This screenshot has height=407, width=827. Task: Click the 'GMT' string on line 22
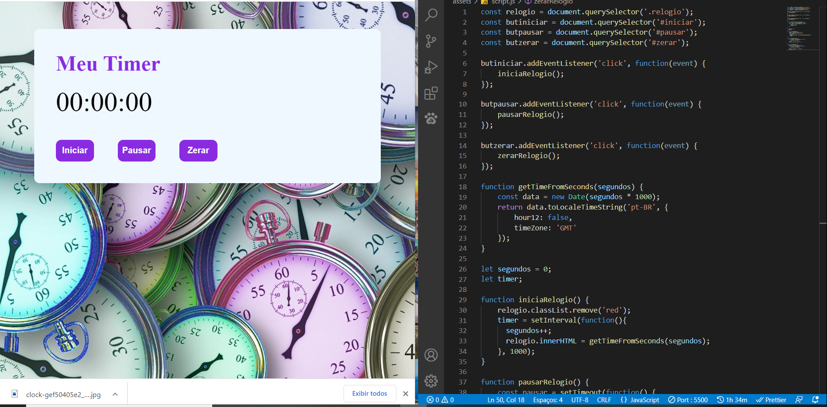tap(566, 228)
